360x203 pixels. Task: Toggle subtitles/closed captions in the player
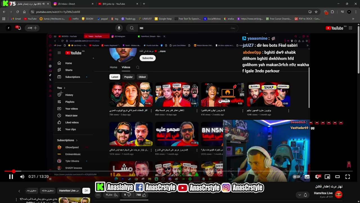pos(307,177)
